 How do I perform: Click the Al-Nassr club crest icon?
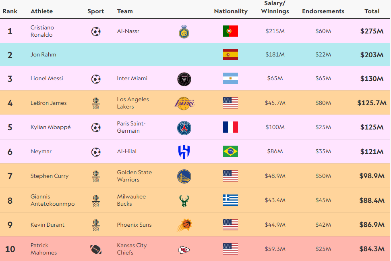[x=184, y=32]
